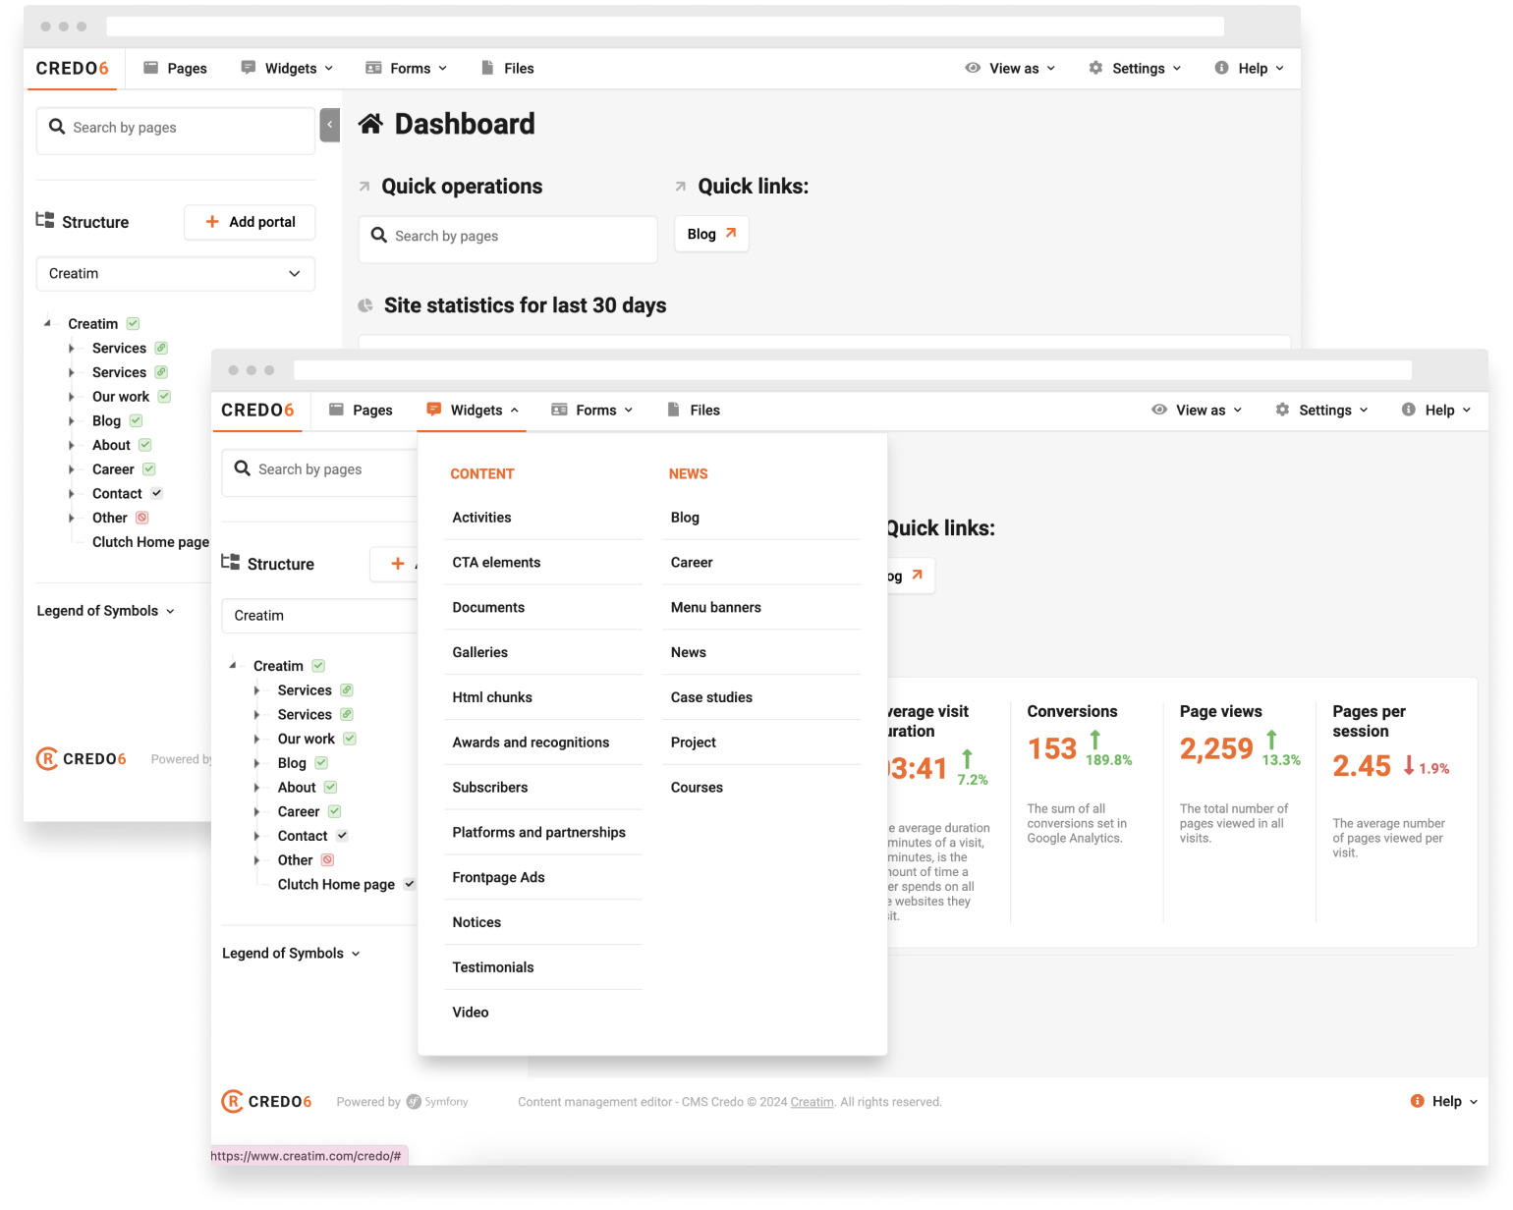Click sidebar Search by pages field, front window

click(x=320, y=471)
